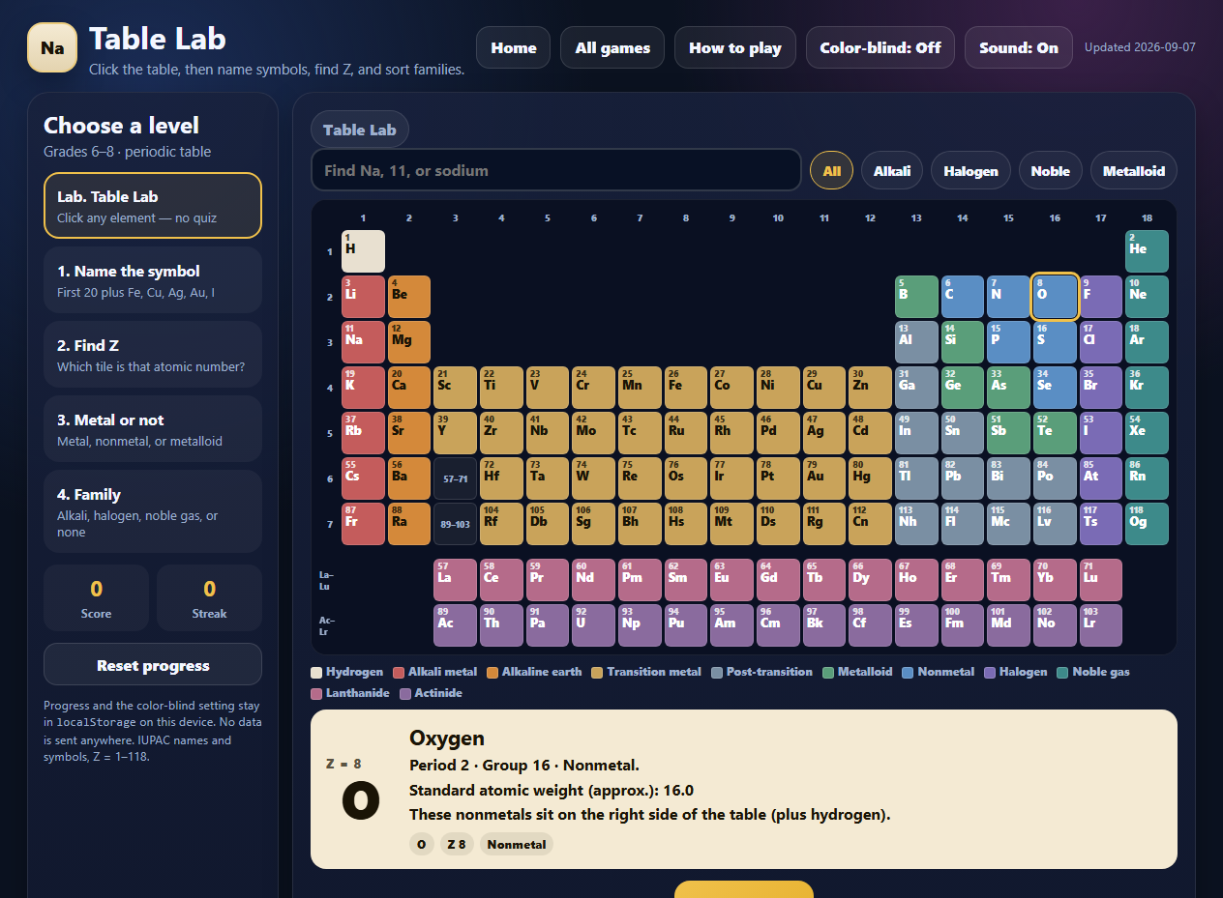
Task: Toggle Sound on or off
Action: click(x=1019, y=47)
